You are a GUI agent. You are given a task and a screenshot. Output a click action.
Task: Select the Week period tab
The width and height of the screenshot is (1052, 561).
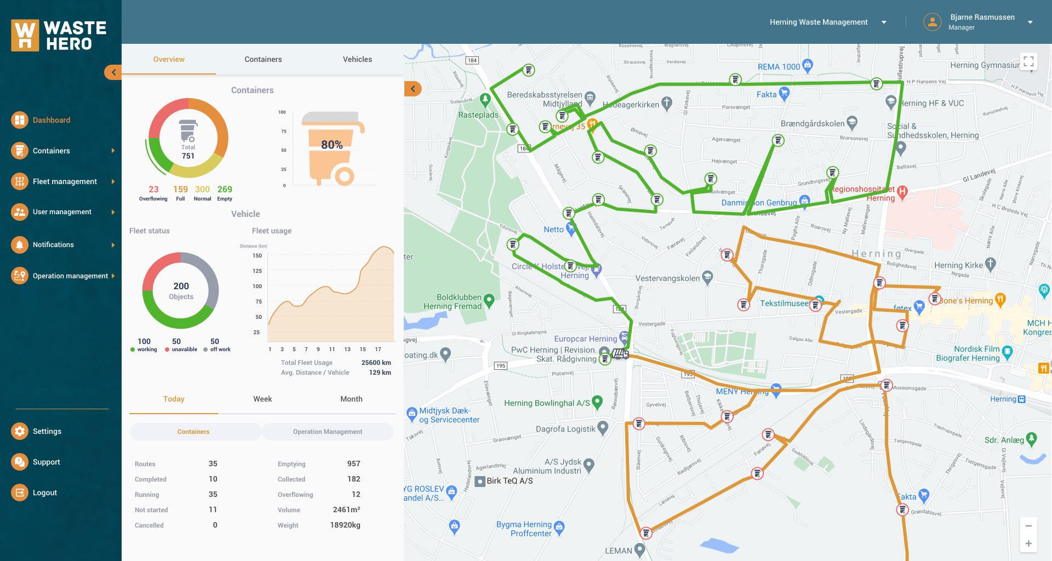tap(262, 399)
